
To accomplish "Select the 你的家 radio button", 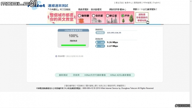I will tap(94, 16).
